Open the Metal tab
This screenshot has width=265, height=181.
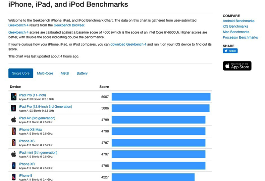pos(65,73)
